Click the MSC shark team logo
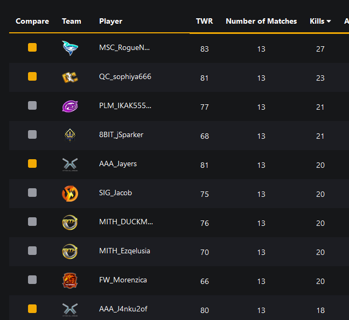 (70, 48)
